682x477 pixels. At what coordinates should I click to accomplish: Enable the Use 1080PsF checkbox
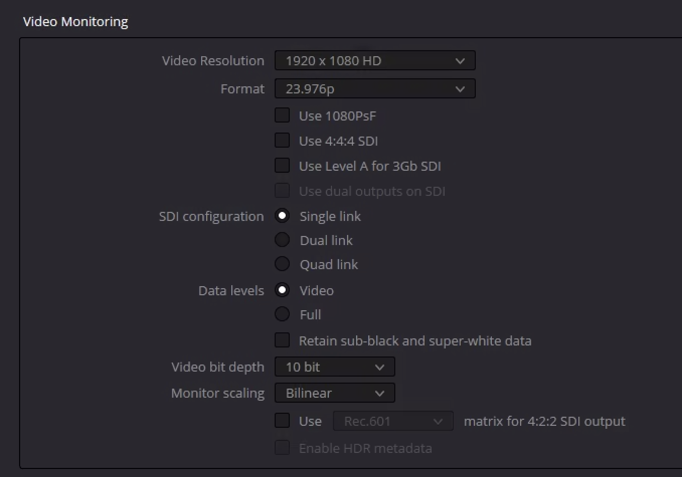pos(282,115)
